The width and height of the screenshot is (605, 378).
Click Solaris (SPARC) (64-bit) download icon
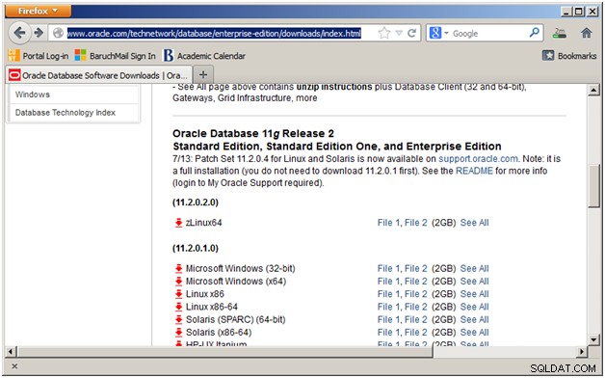[x=178, y=319]
